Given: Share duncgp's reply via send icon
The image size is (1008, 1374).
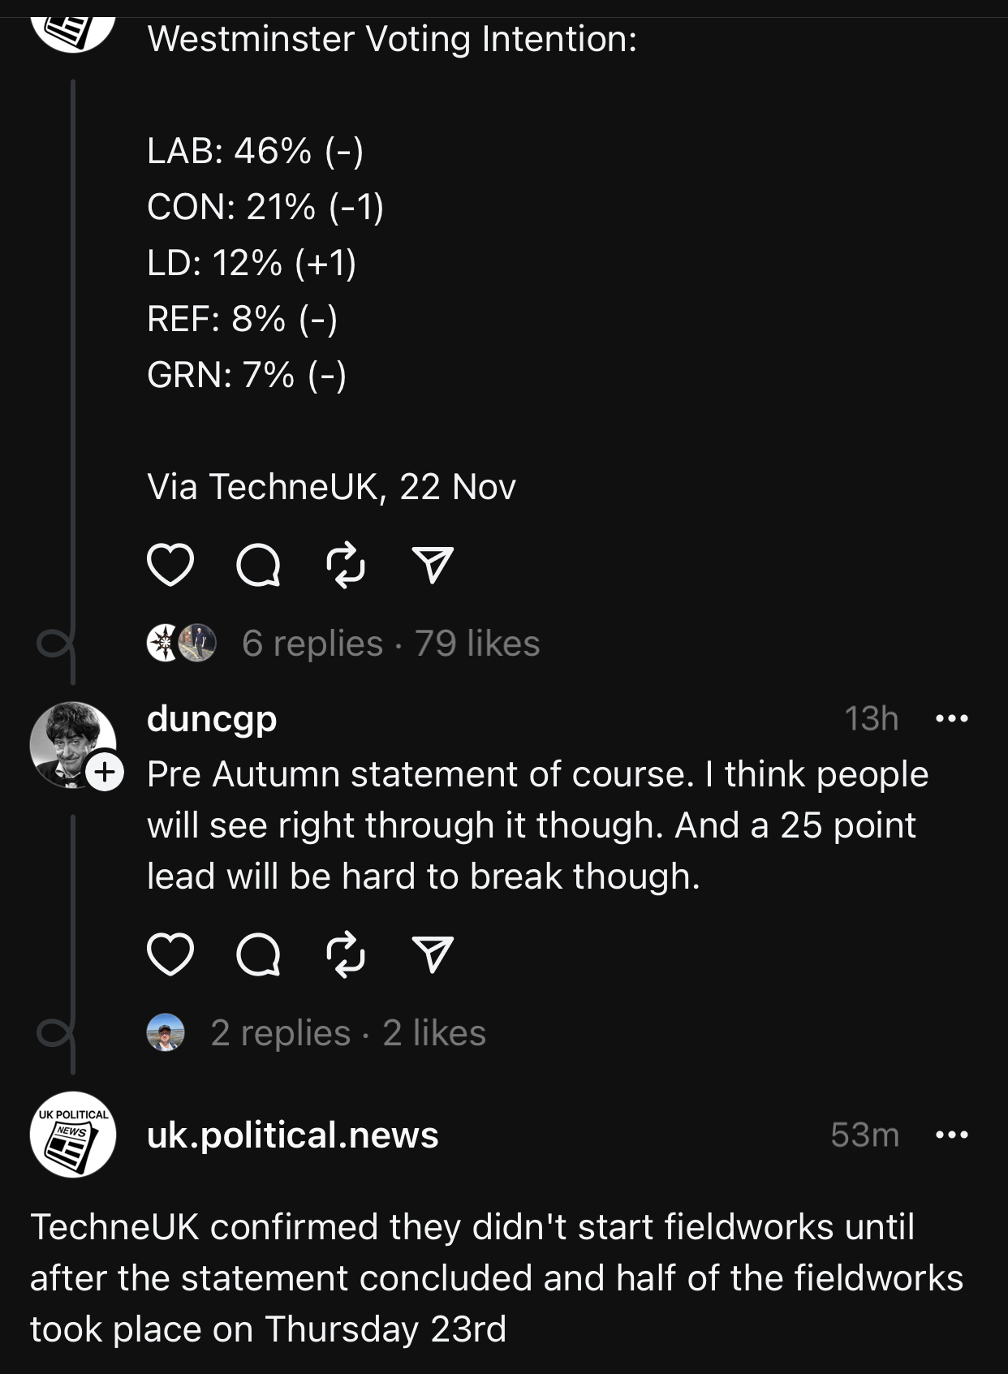Looking at the screenshot, I should coord(433,954).
